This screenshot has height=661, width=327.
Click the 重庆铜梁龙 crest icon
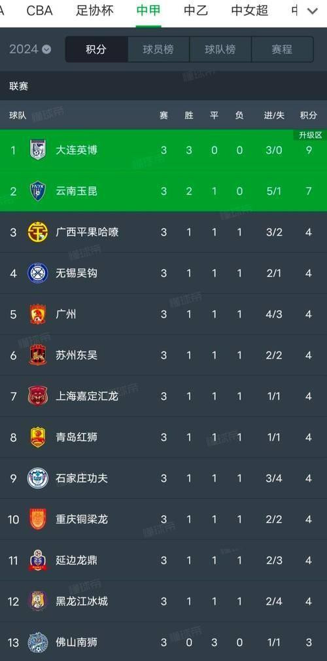(x=38, y=519)
